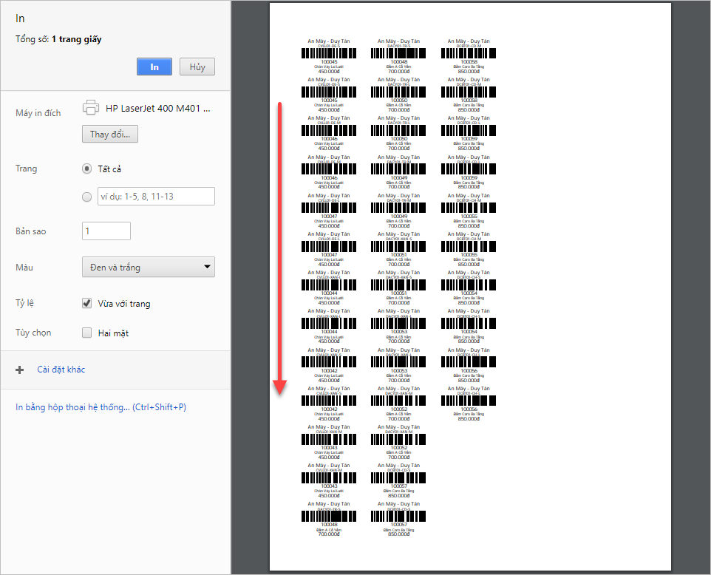Screen dimensions: 711x575
Task: Focus the page range field (ví dụ: 1-5, 8, 11-13)
Action: point(156,197)
